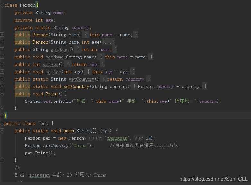This screenshot has height=185, width=251.
Task: Expand fold marker beside setAge method
Action: pos(2,71)
